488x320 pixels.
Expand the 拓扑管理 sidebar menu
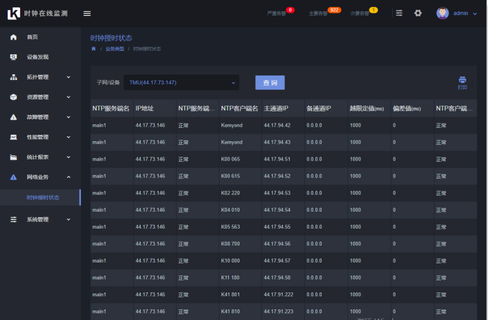click(x=40, y=77)
